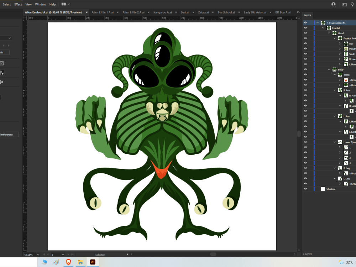Open the Effect menu
This screenshot has height=267, width=356.
[x=18, y=4]
